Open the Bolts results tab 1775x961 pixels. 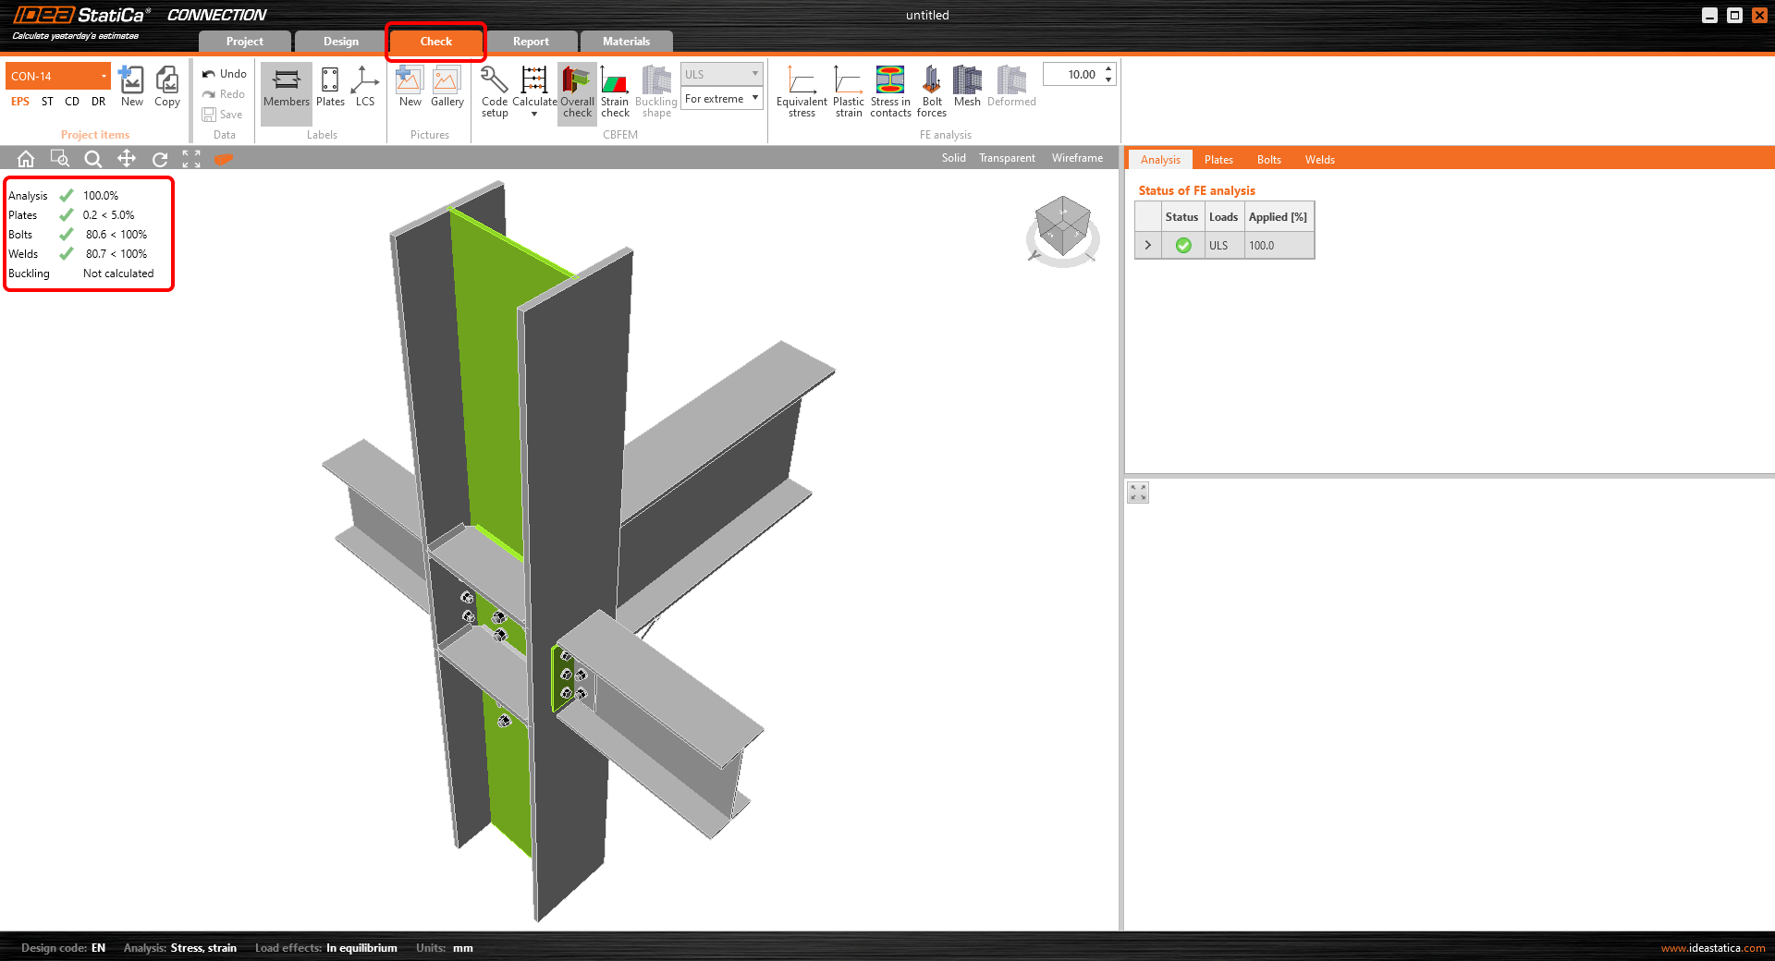pos(1268,160)
